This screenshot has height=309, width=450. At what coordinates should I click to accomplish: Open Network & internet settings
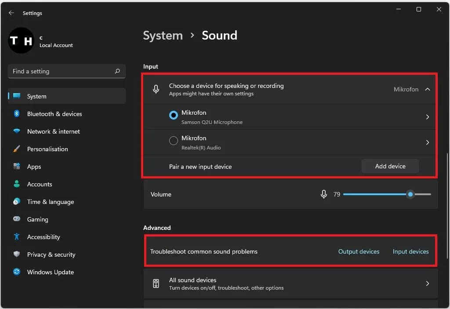click(x=53, y=131)
